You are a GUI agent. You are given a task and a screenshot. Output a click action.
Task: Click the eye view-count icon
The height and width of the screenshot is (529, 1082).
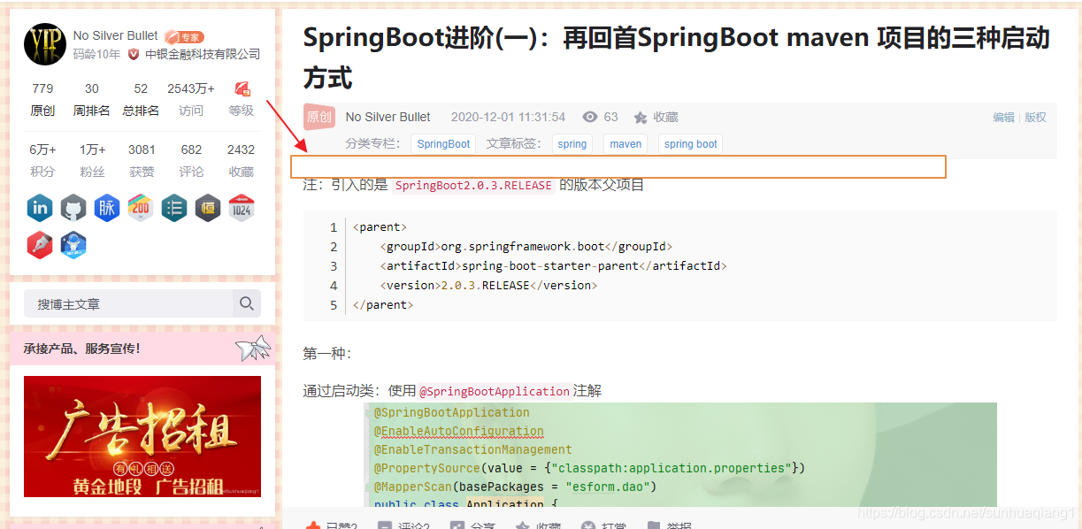coord(590,117)
